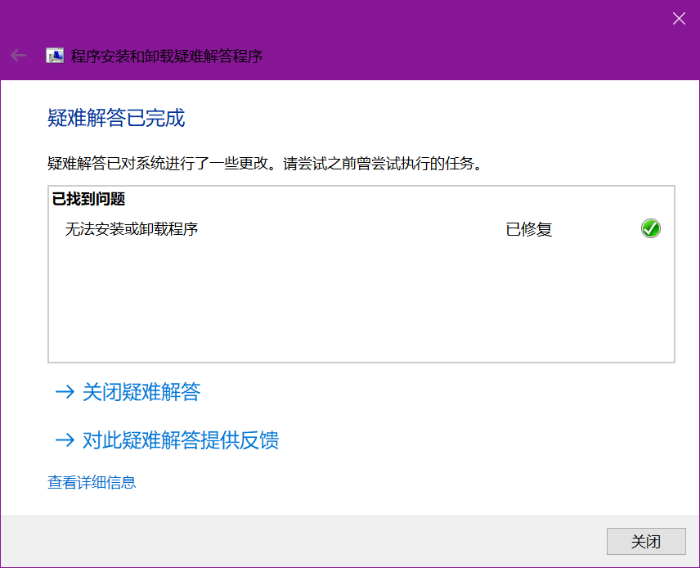Click the arrow icon before 关闭疑难解答
This screenshot has width=700, height=568.
64,392
